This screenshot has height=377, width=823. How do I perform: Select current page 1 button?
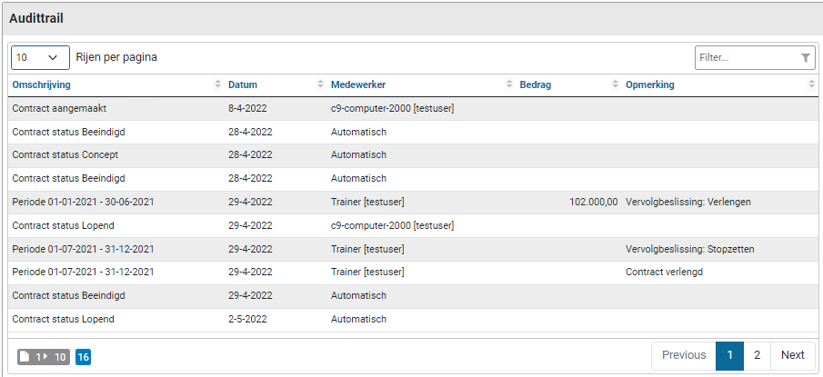point(729,355)
